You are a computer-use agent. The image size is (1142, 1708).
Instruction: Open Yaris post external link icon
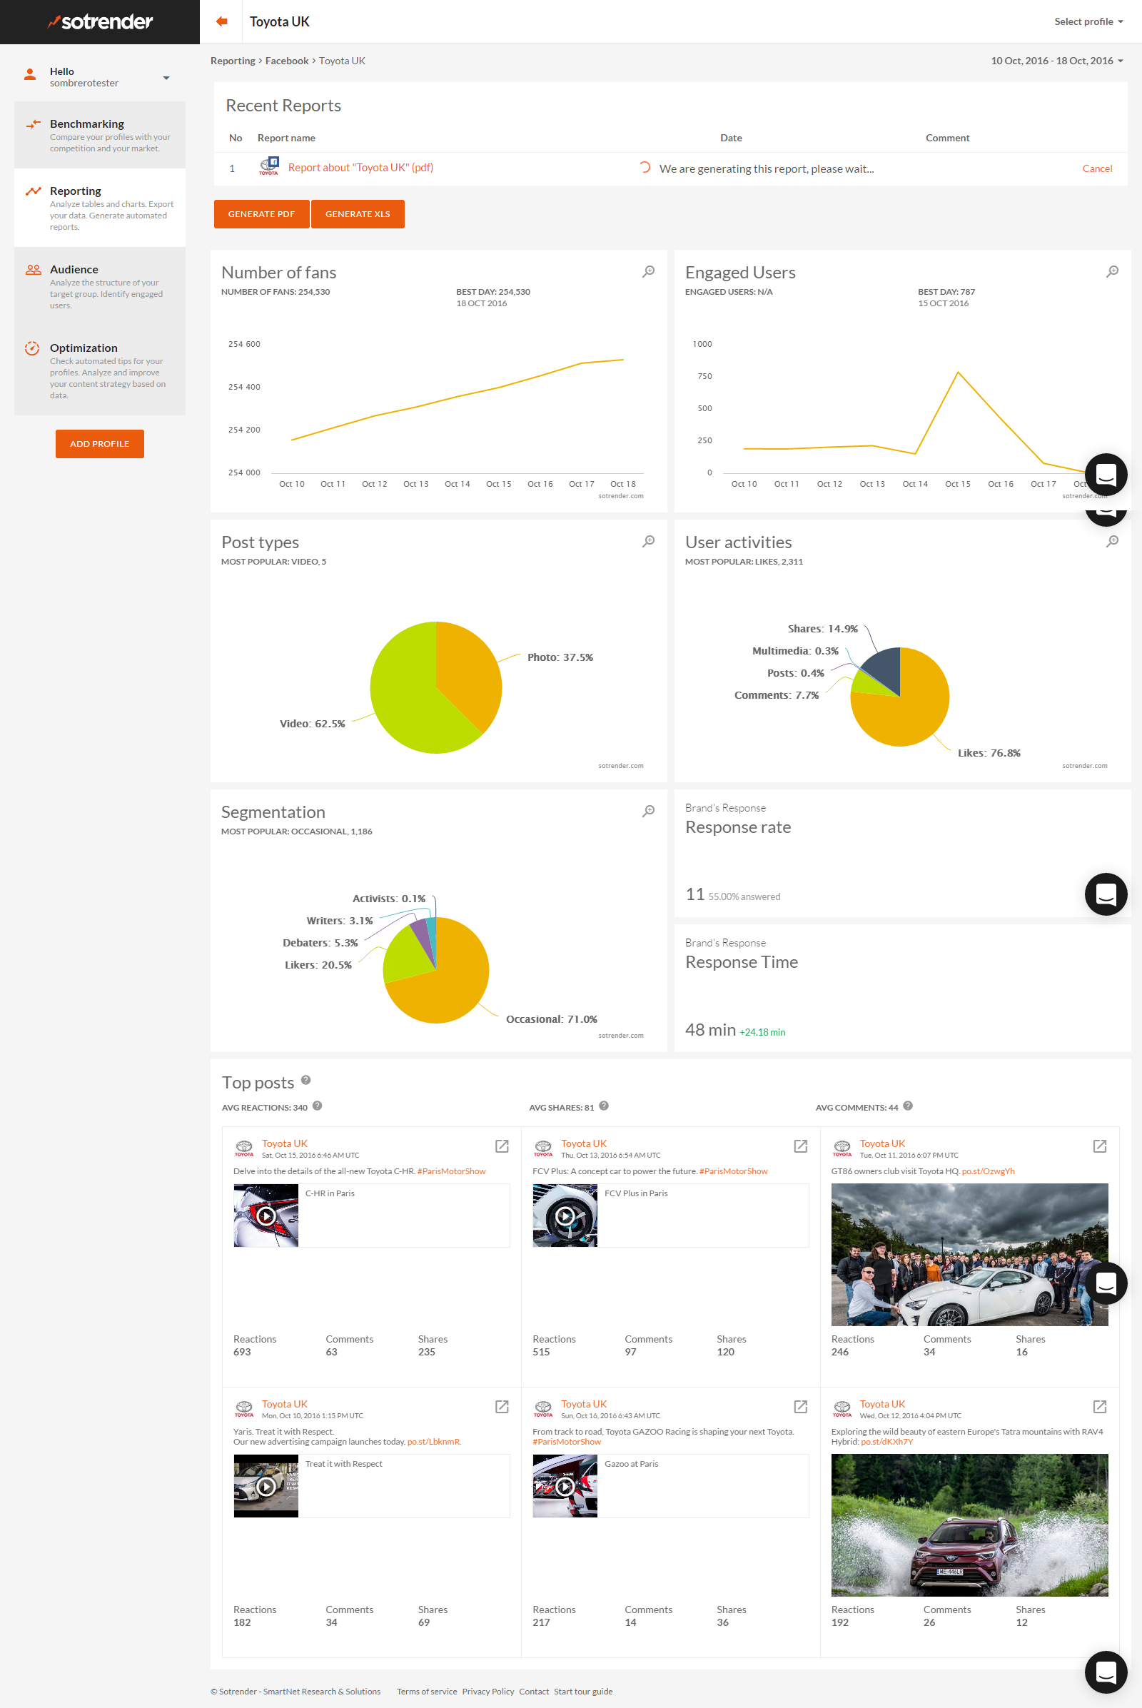pos(502,1407)
